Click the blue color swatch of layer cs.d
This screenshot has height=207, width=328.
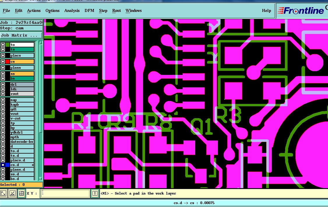tap(8, 165)
